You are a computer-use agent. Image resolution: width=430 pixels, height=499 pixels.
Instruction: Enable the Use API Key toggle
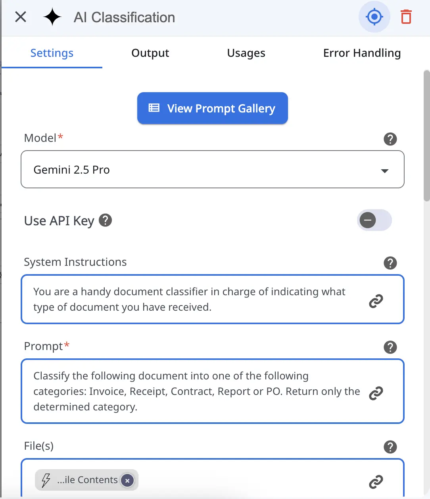click(374, 220)
